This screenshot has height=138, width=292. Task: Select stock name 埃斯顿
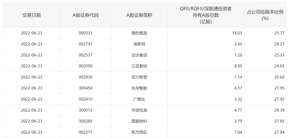(x=139, y=44)
